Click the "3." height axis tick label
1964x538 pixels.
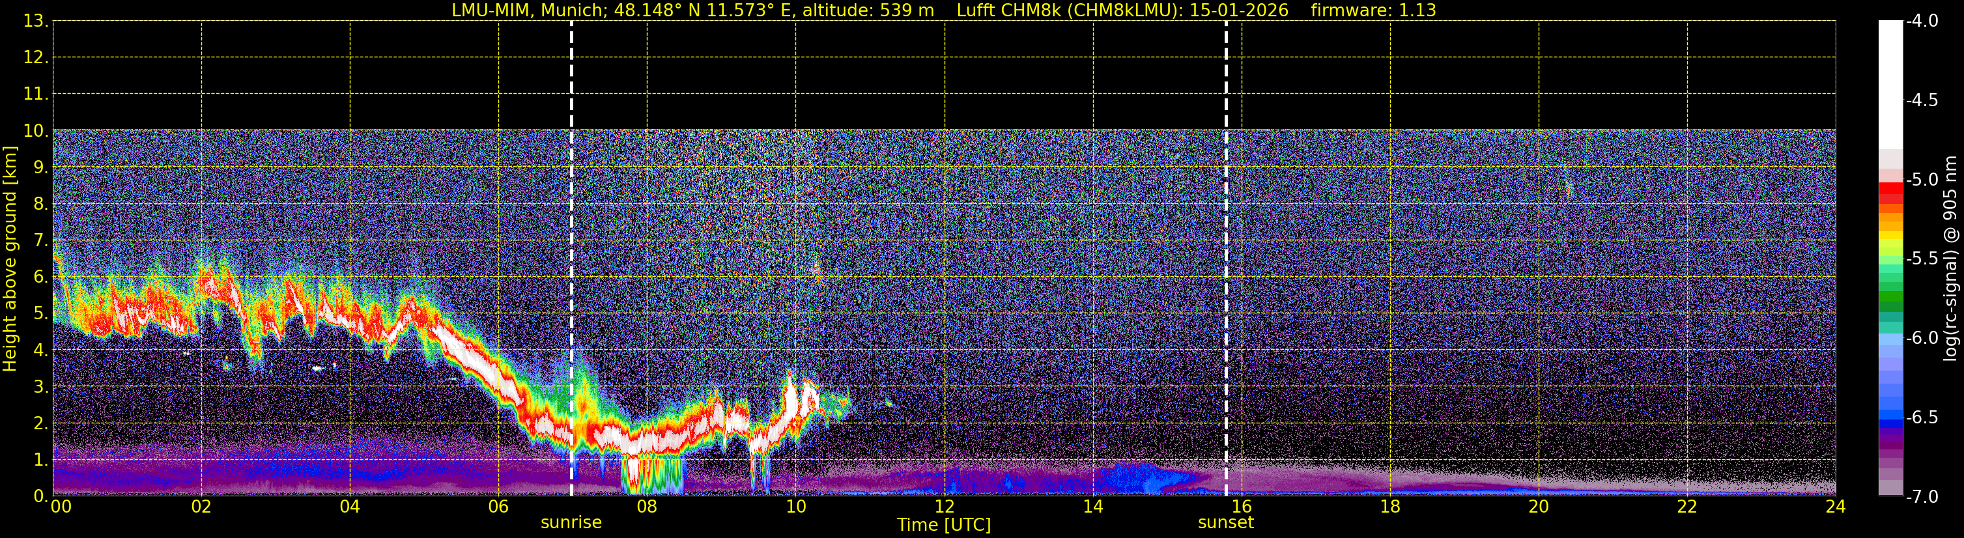40,387
